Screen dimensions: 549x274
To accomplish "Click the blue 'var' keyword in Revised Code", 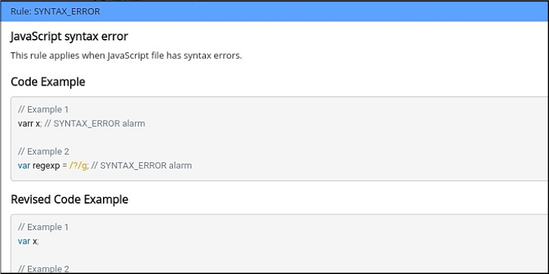I will click(x=24, y=241).
